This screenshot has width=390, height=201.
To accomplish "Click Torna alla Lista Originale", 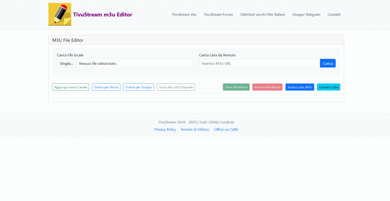I will tap(176, 87).
